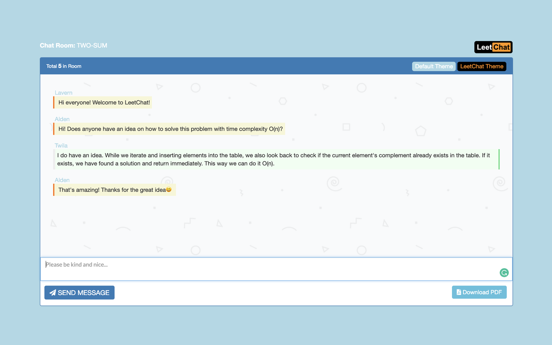Click the Total 5 in Room label

click(x=63, y=66)
